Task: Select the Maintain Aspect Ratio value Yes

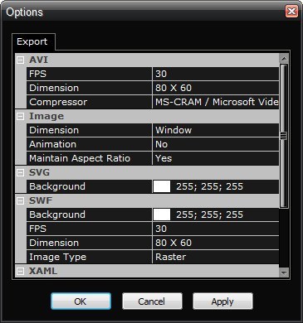Action: [216, 158]
